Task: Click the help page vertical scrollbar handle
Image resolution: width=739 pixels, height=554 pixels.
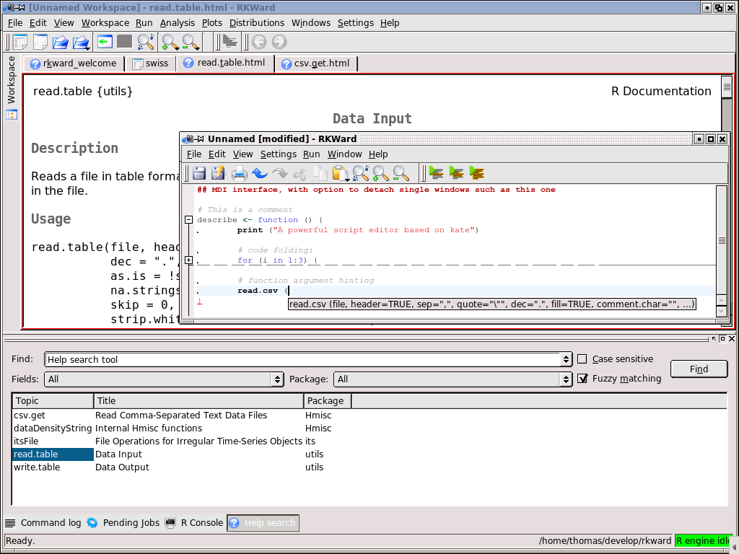Action: [726, 87]
